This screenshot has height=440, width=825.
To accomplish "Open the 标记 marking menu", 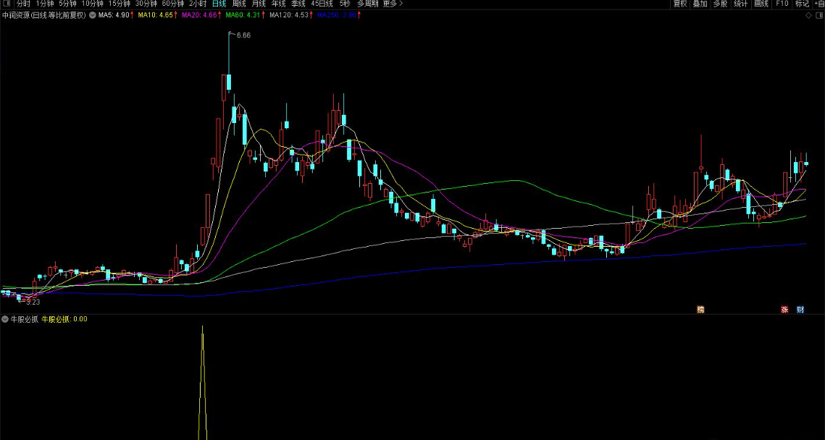I will point(803,4).
